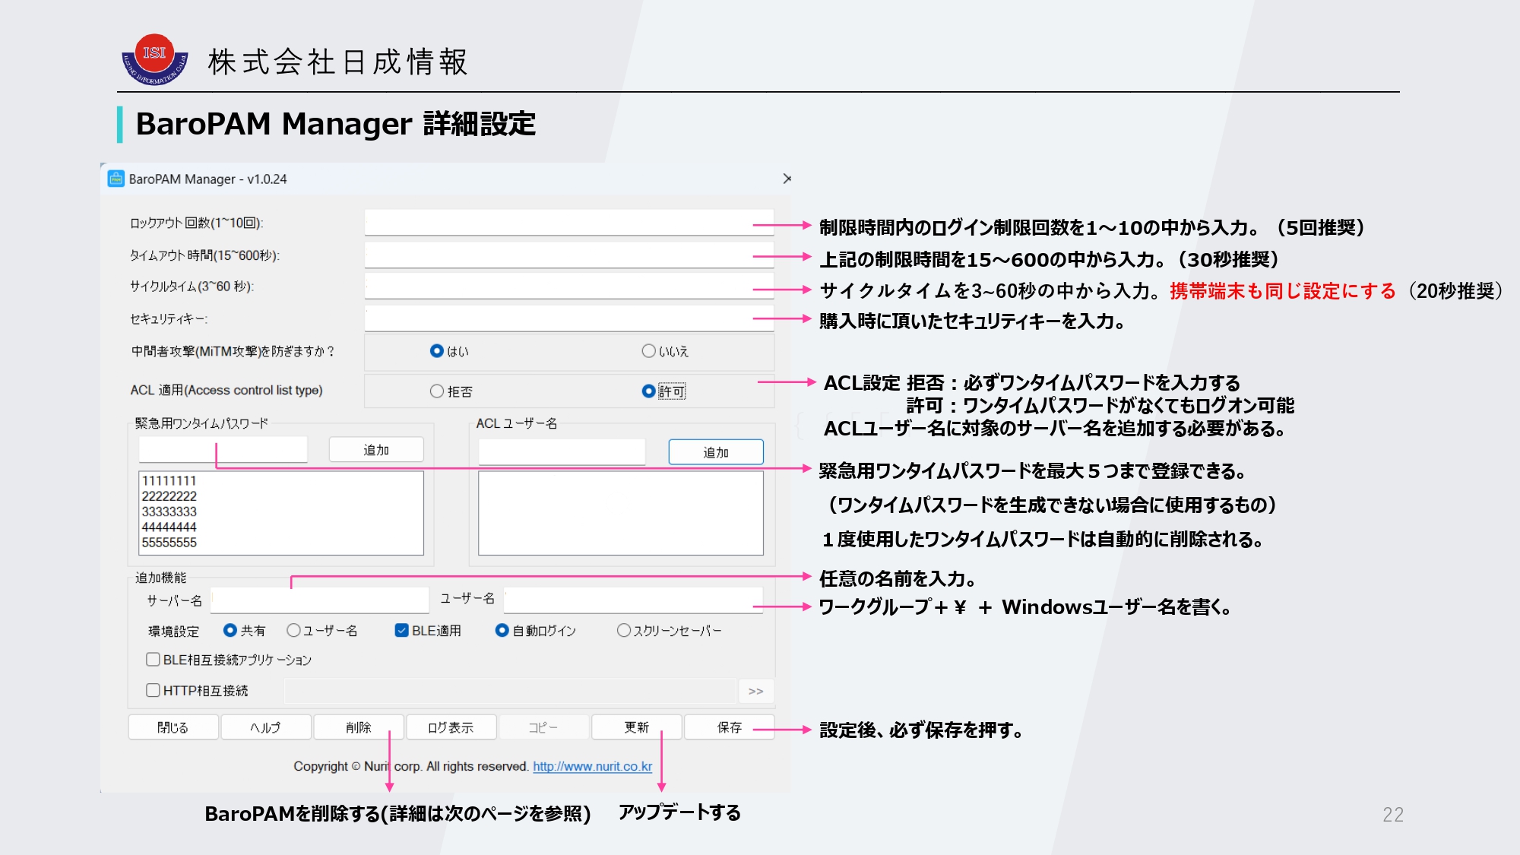Focus the ユーザー名 field in 追加機能

click(x=633, y=600)
